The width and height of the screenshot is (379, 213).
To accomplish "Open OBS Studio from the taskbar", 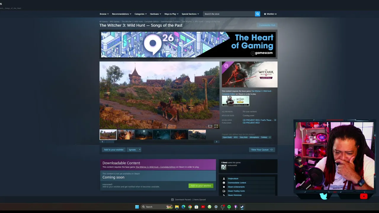I will (222, 207).
